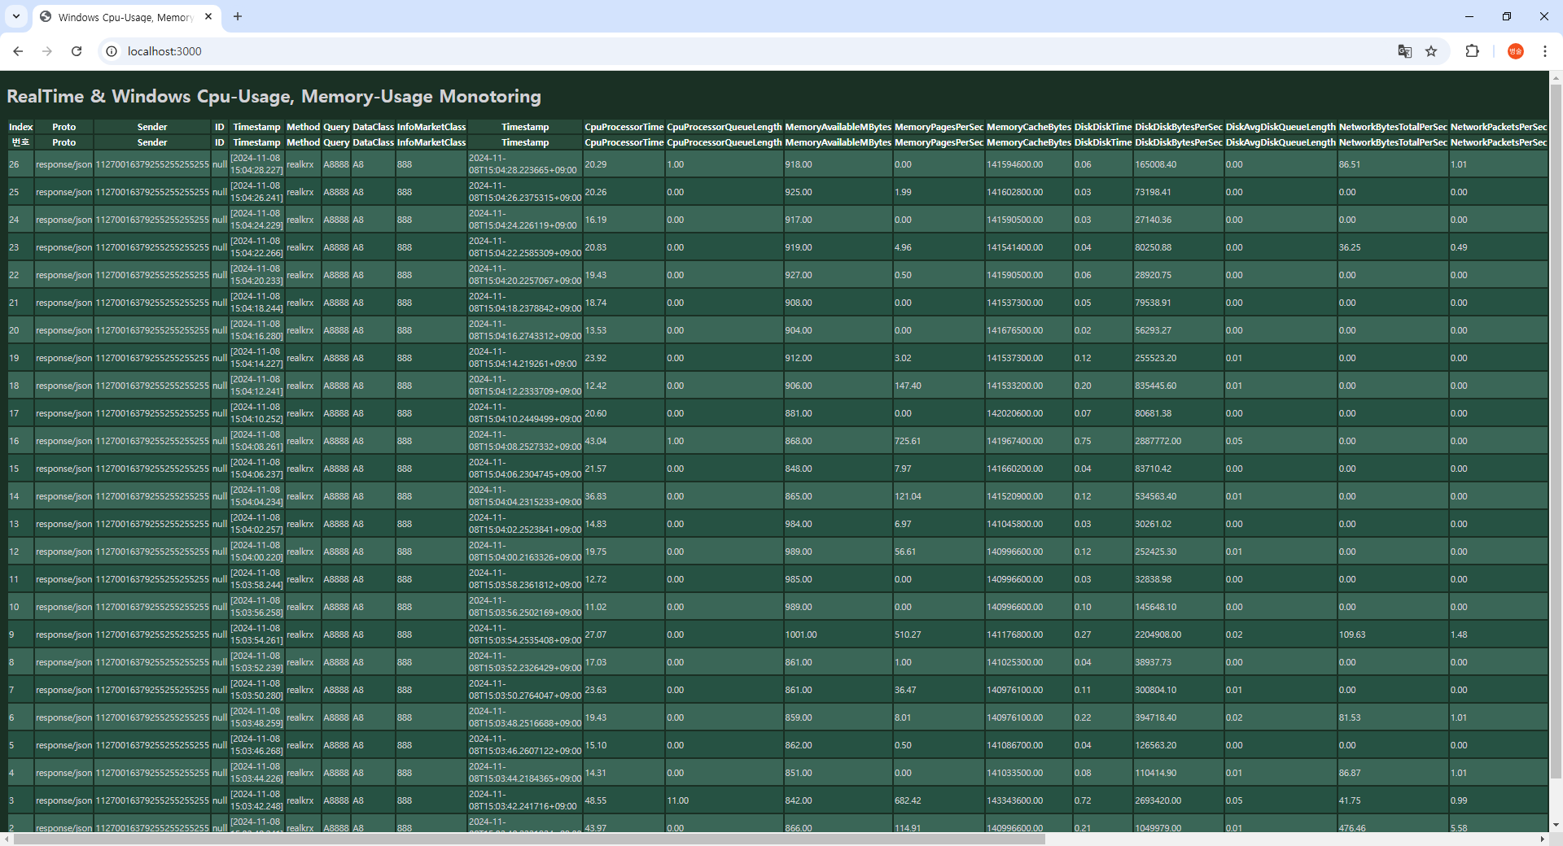Click the browser forward arrow
This screenshot has height=846, width=1563.
coord(47,51)
